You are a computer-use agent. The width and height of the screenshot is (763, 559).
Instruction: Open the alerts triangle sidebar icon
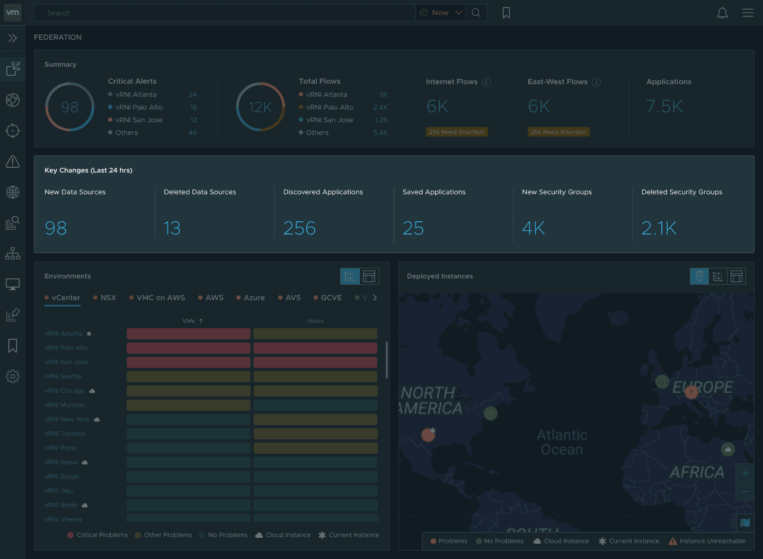[13, 161]
